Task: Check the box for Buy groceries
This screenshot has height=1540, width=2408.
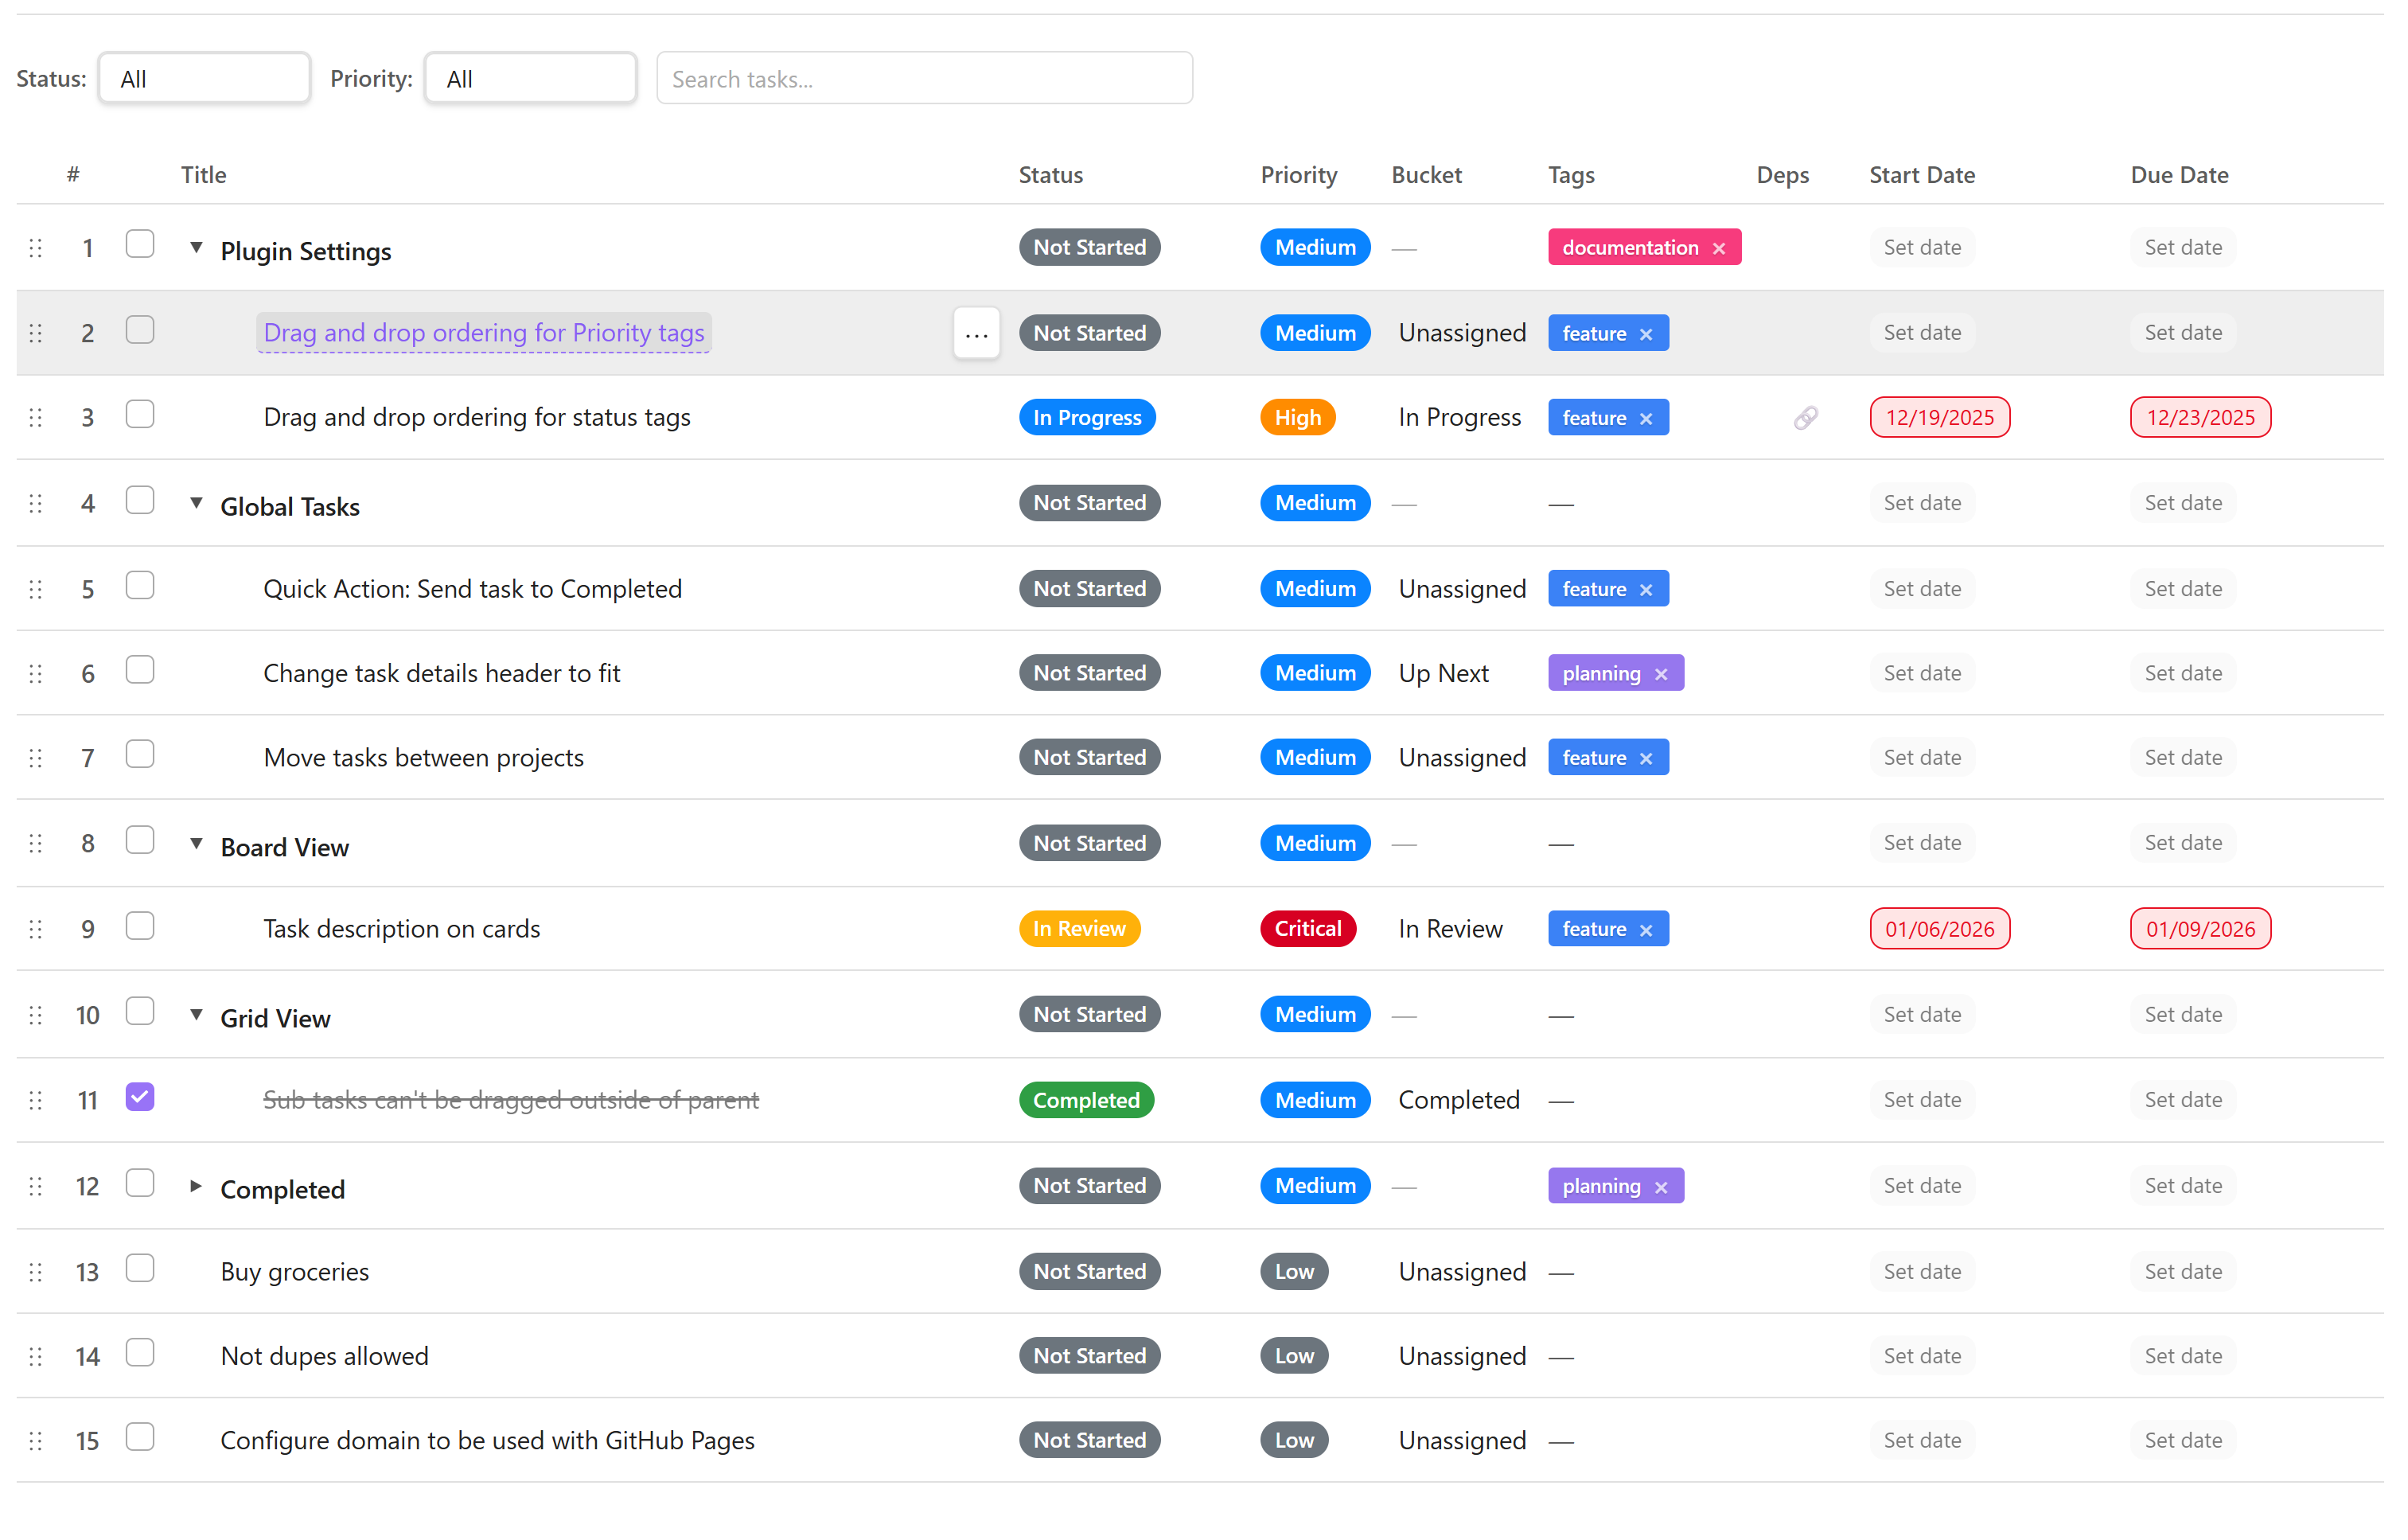Action: tap(140, 1269)
